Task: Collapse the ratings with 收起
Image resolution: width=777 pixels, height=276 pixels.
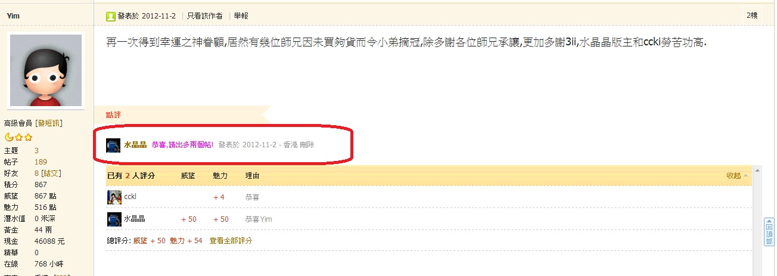Action: [x=734, y=175]
